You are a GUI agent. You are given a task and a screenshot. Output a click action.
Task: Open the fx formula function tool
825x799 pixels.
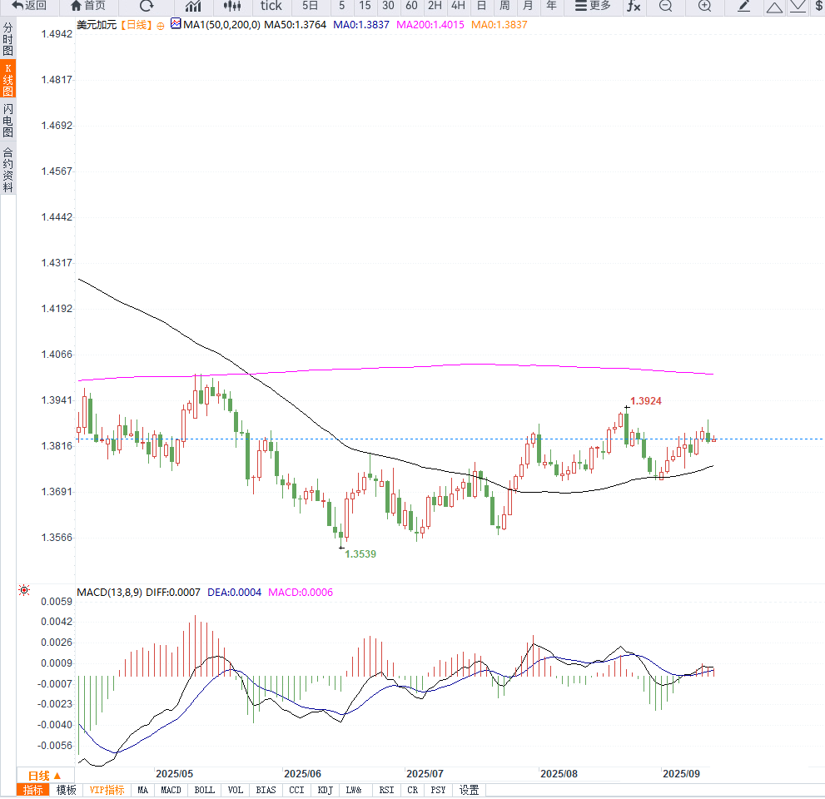pos(634,6)
